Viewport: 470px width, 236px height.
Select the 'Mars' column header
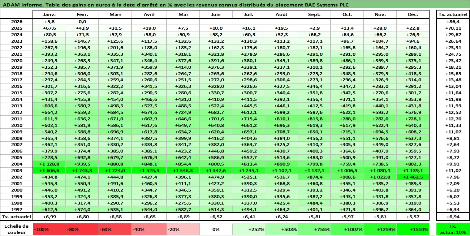(115, 14)
